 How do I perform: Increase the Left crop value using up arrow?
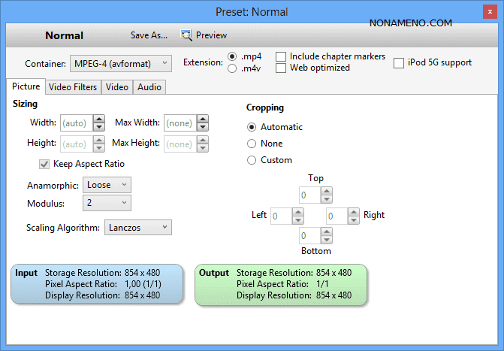[x=297, y=212]
